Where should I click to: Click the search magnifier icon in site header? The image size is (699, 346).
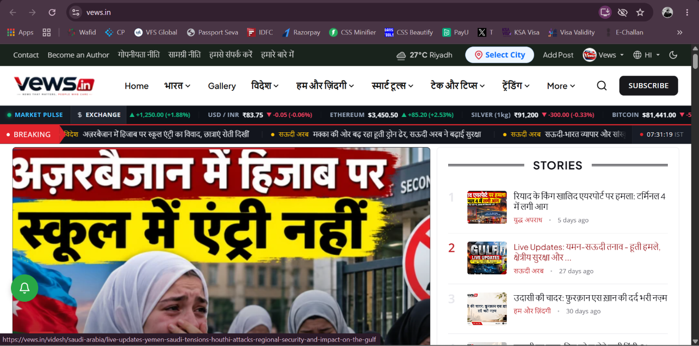pyautogui.click(x=602, y=85)
